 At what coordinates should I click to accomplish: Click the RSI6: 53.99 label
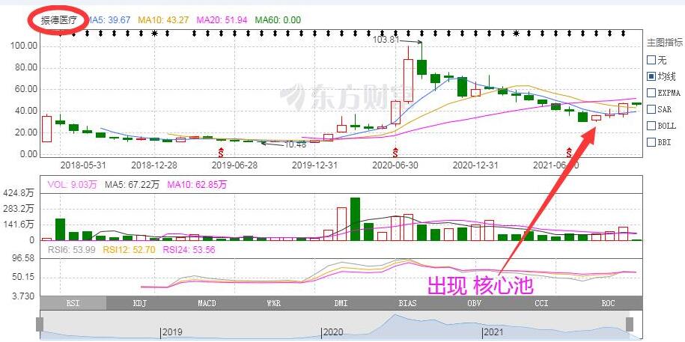71,250
